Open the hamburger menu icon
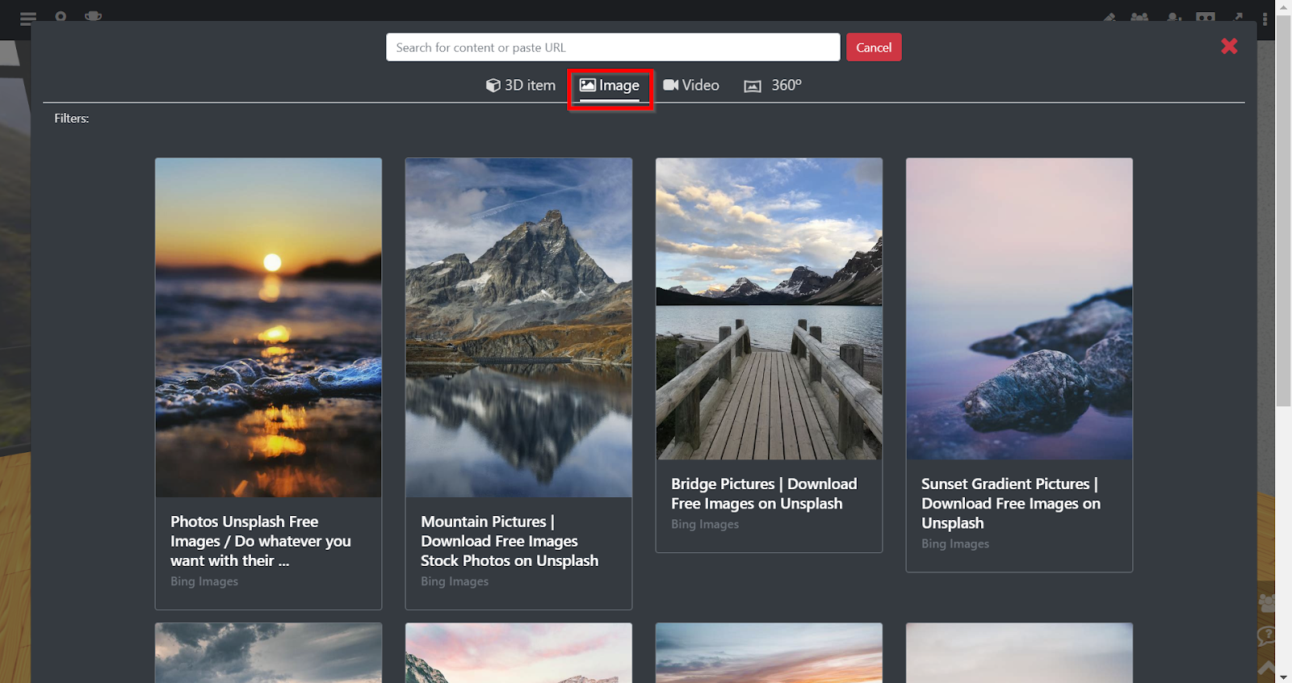The width and height of the screenshot is (1292, 683). tap(28, 18)
